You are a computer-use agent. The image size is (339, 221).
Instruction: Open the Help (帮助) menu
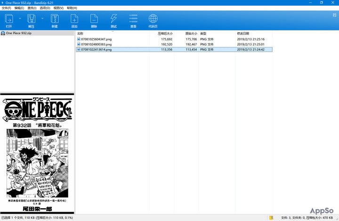coord(72,8)
